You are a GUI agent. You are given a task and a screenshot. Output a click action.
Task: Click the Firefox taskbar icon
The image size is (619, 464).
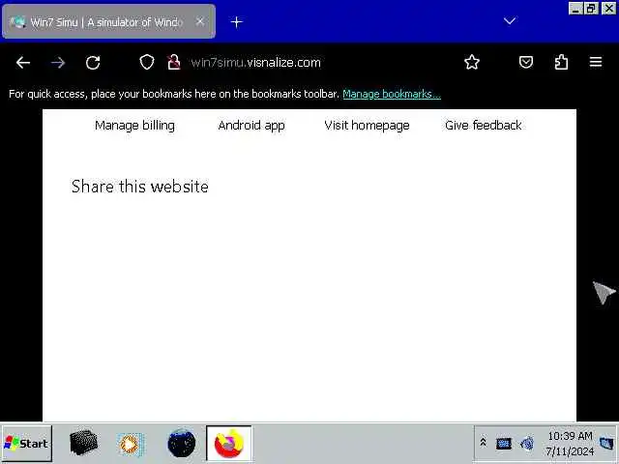pyautogui.click(x=229, y=444)
